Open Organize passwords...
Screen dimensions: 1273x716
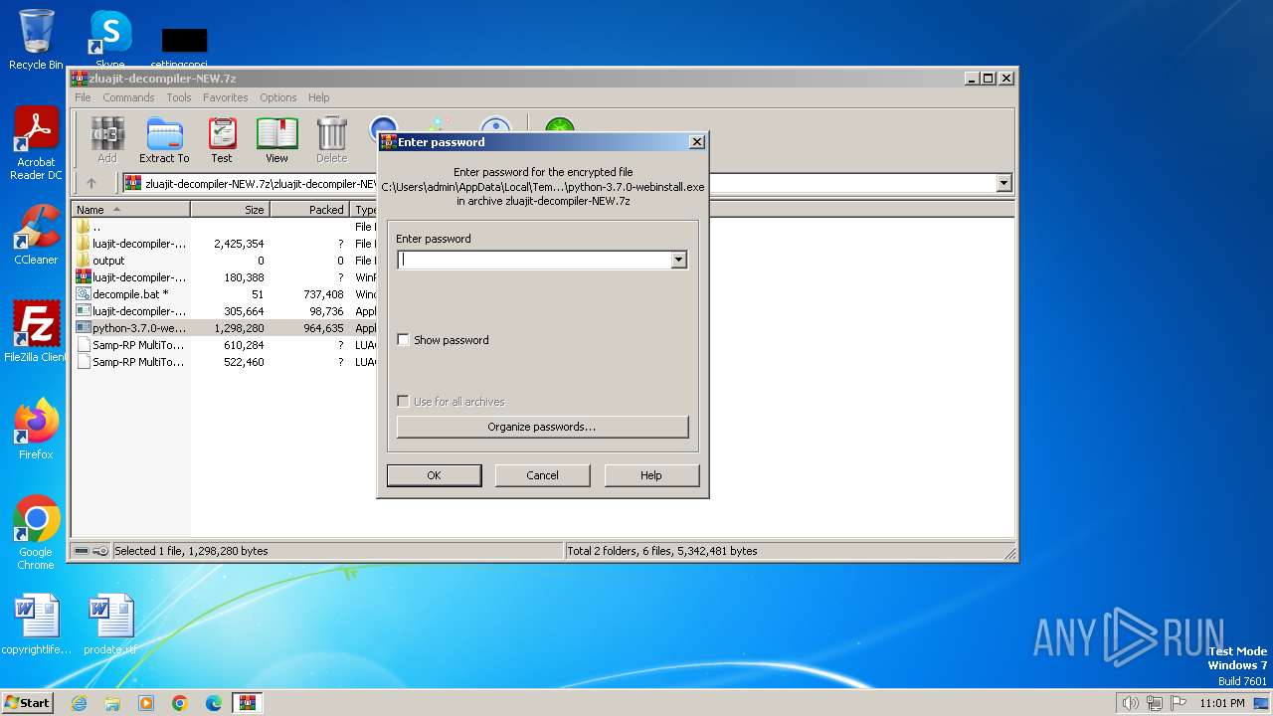[x=542, y=427]
